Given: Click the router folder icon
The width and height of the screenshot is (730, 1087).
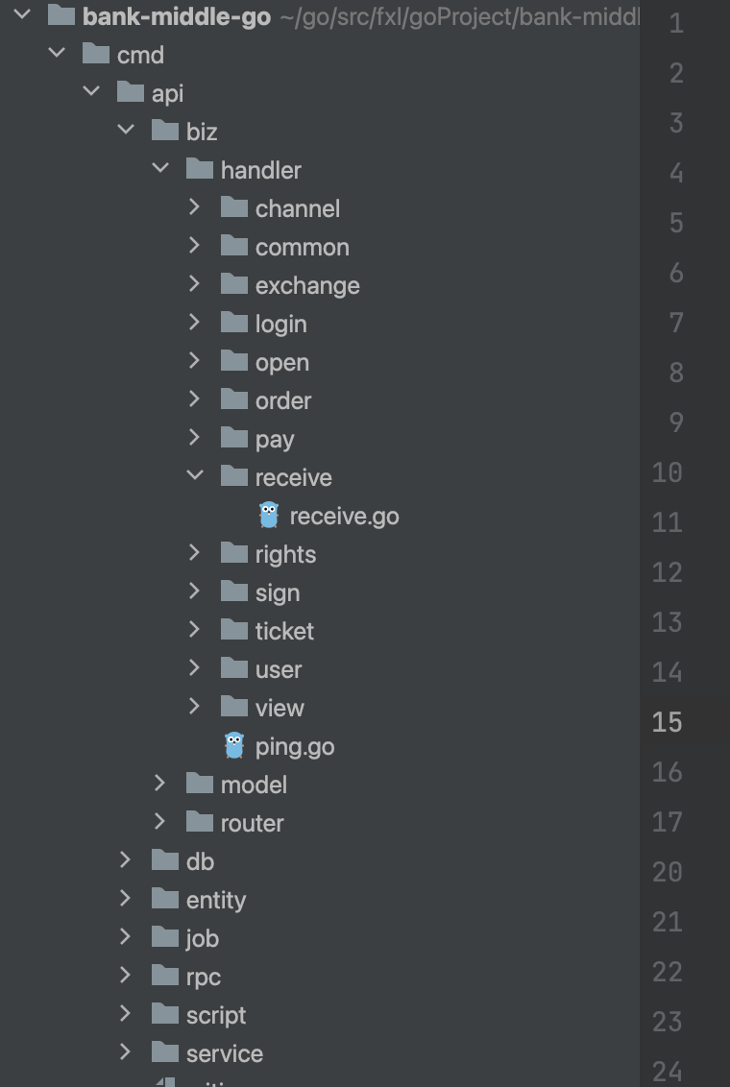Looking at the screenshot, I should point(200,822).
